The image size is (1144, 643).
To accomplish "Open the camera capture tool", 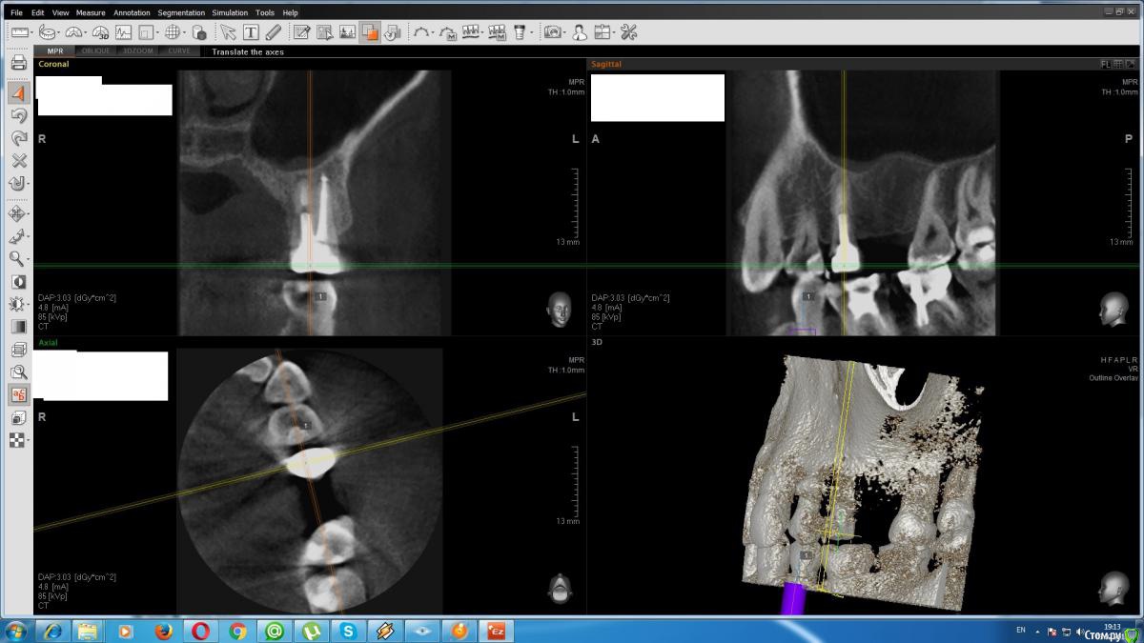I will coord(552,32).
